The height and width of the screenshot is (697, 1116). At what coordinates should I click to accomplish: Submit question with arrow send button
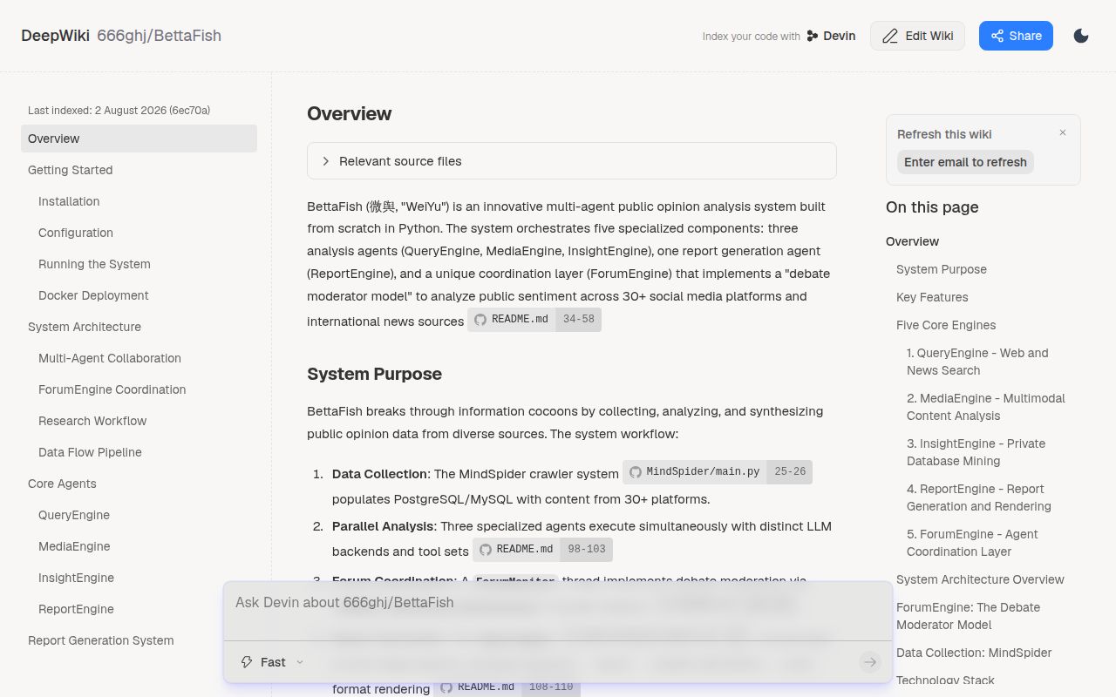coord(869,662)
